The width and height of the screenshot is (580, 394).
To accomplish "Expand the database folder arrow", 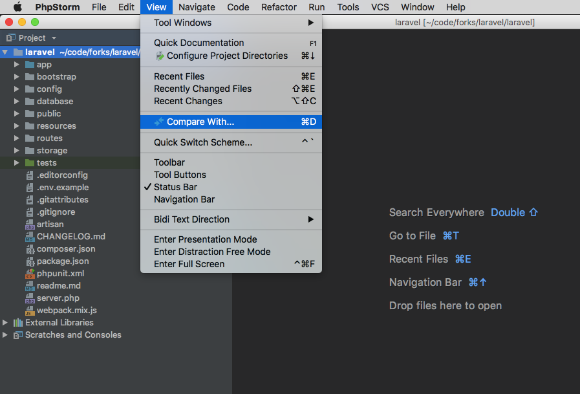I will (16, 101).
